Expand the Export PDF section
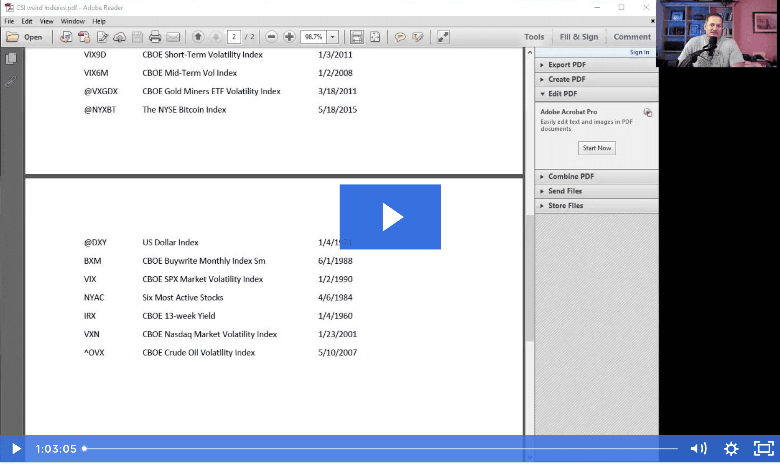Screen dimensions: 780x464 pyautogui.click(x=596, y=65)
